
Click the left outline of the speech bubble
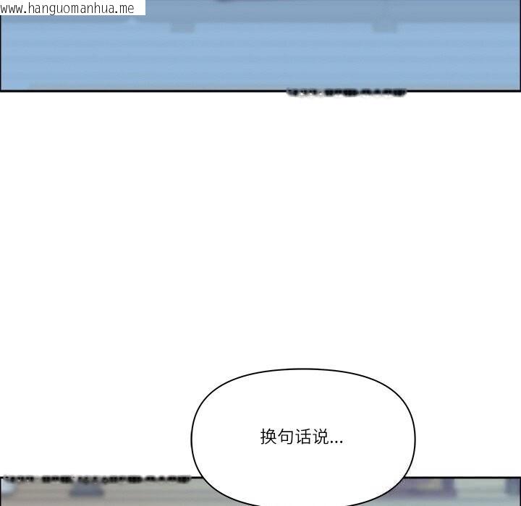pos(192,438)
